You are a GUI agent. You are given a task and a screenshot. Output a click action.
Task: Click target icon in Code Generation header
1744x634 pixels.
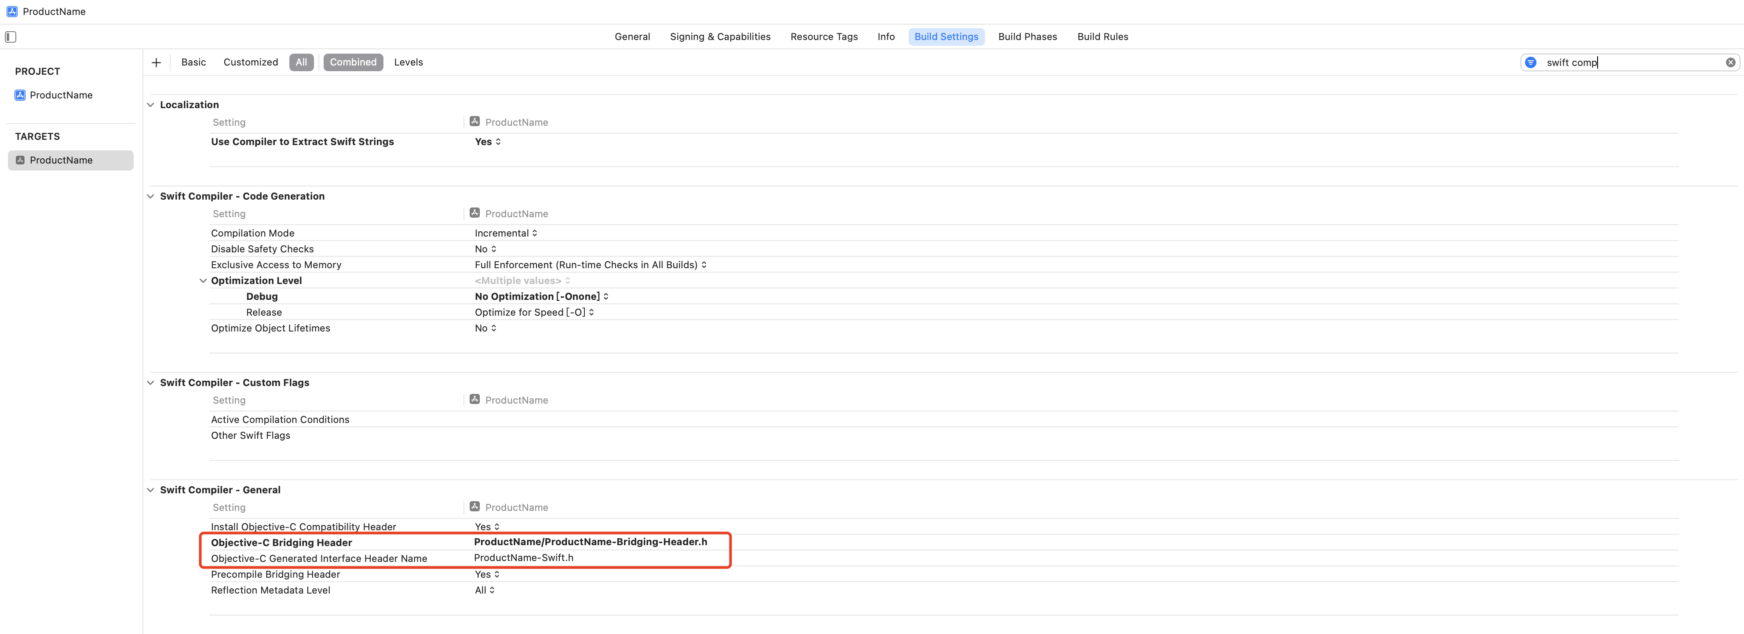tap(474, 213)
